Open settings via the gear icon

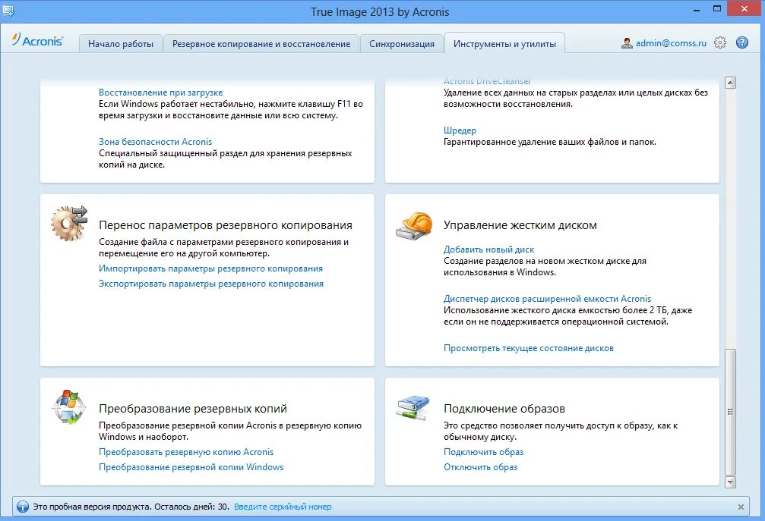point(720,43)
